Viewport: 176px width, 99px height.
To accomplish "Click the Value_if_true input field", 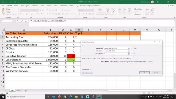I will pos(116,51).
